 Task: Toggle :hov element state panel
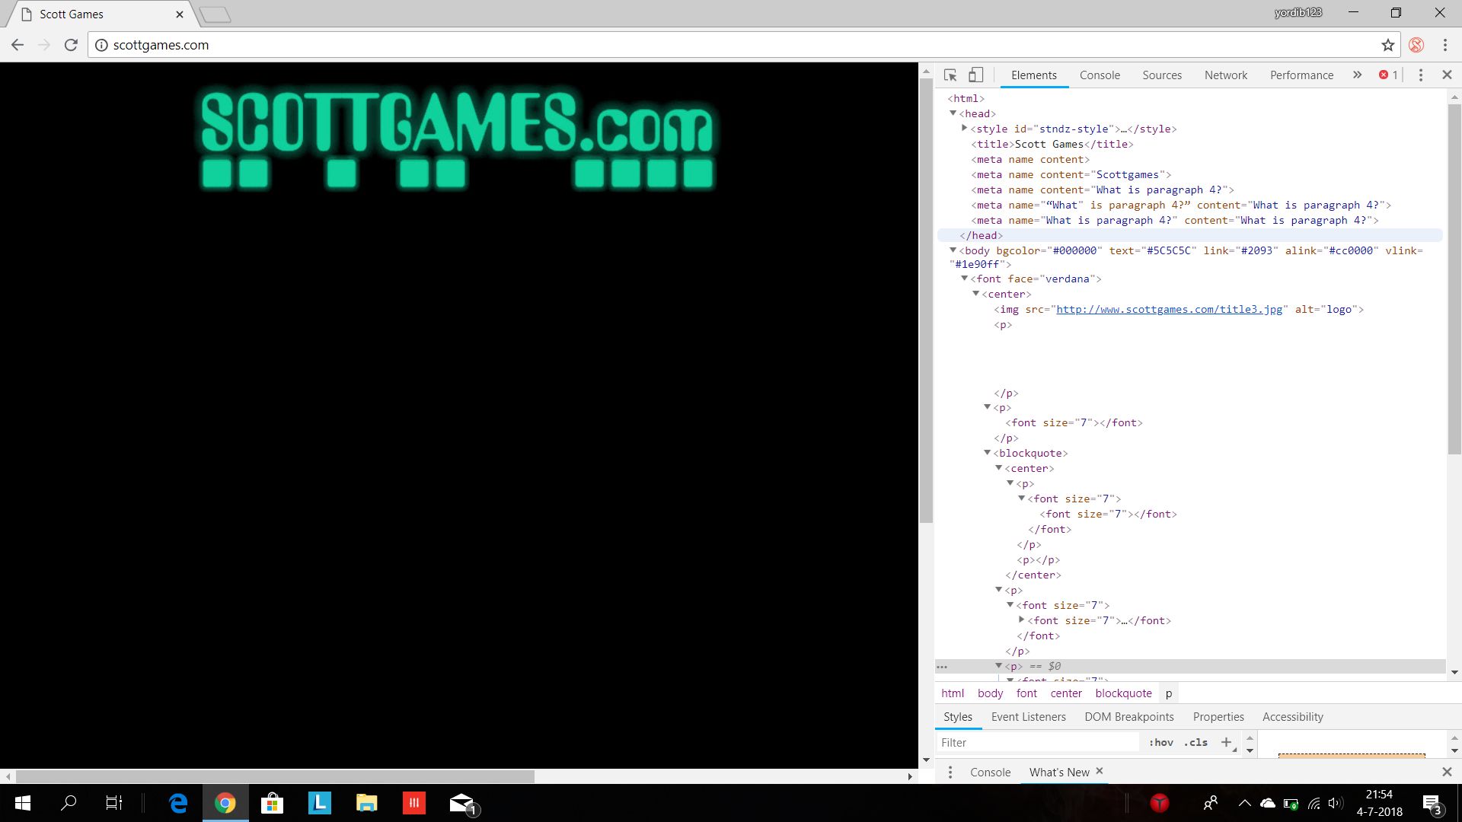pos(1161,742)
